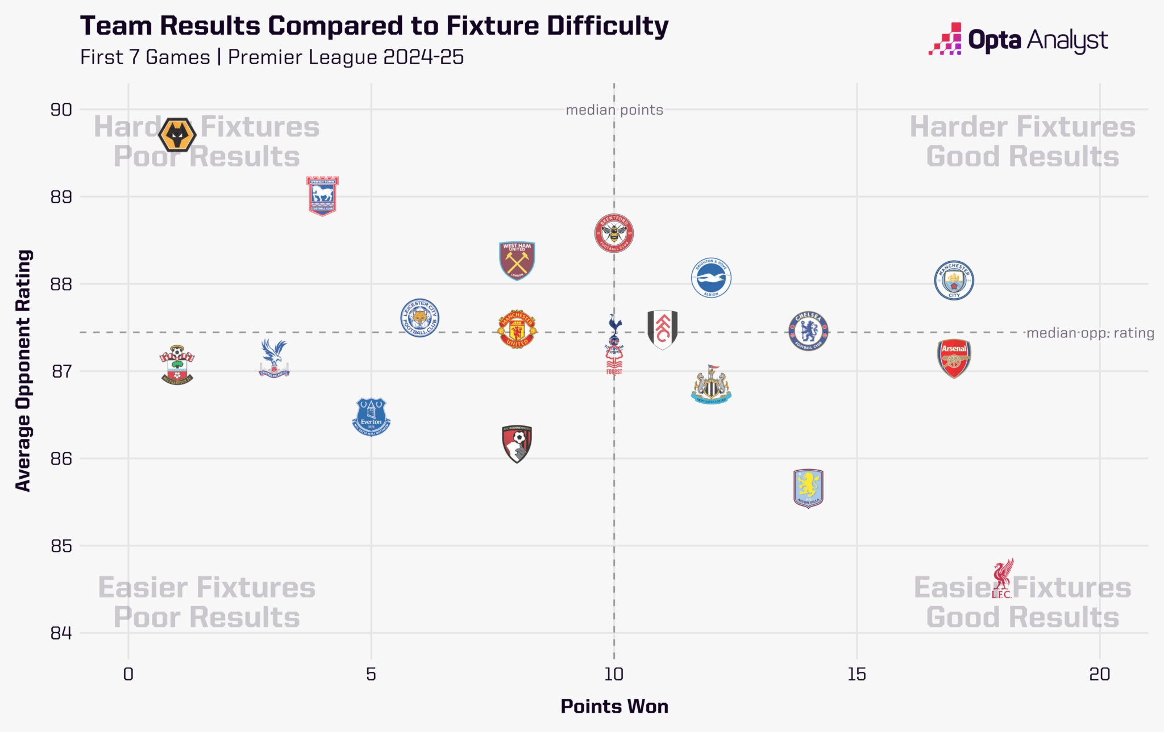Select the Ipswich Town badge
This screenshot has height=732, width=1164.
tap(322, 196)
